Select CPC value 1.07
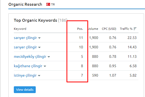 click(x=113, y=75)
